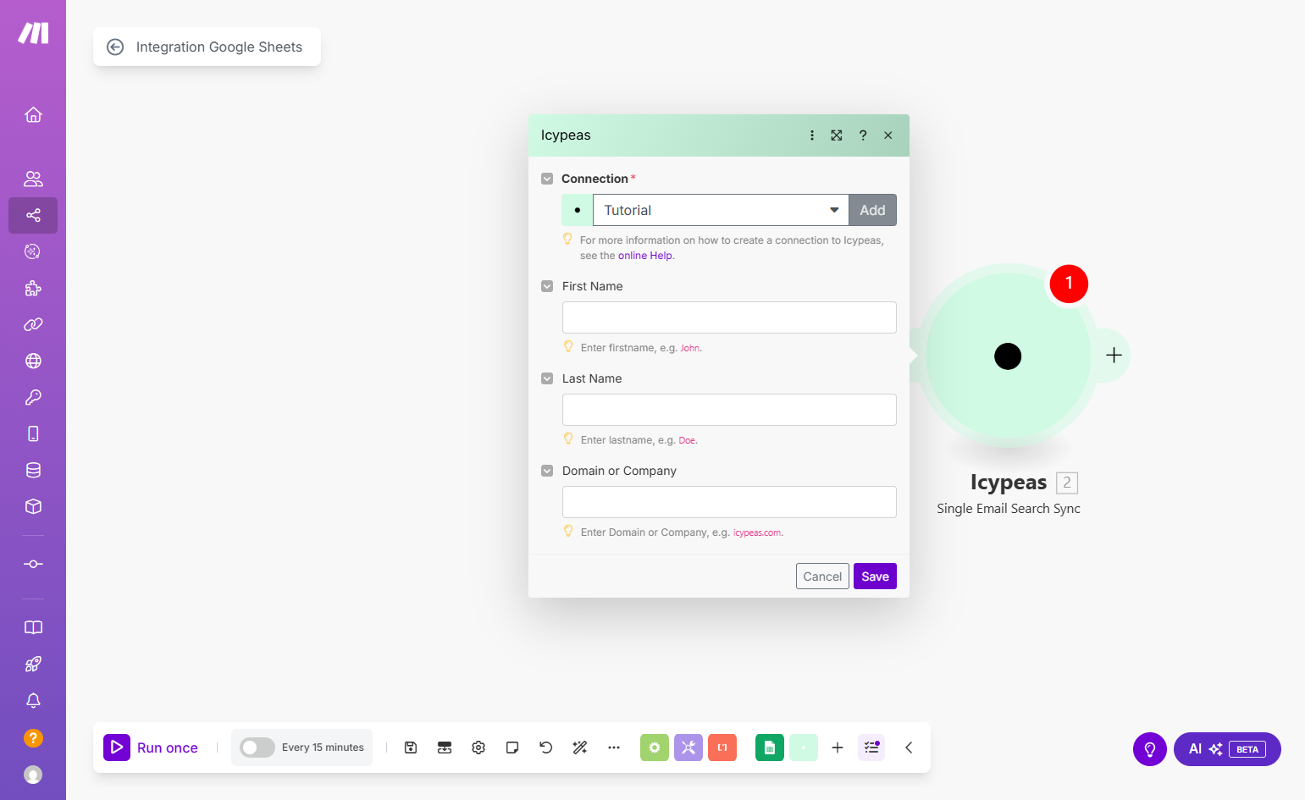Open What's new rocket icon
Viewport: 1305px width, 800px height.
click(x=33, y=664)
